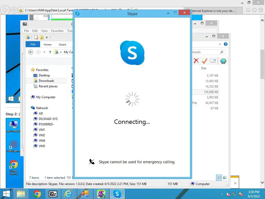Open the 7-Zip window's 7z system menu icon

(25, 24)
